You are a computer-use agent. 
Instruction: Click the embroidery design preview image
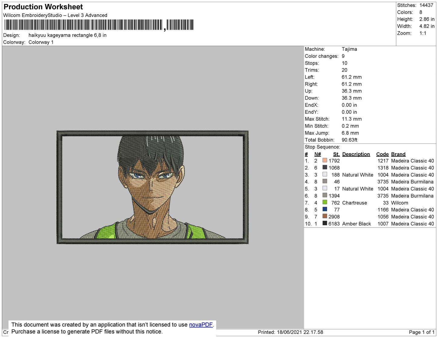(152, 187)
